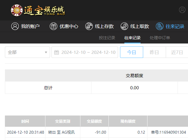Viewport: 188px width, 140px height.
Task: Click the Tong Bao casino logo
Action: pyautogui.click(x=38, y=10)
